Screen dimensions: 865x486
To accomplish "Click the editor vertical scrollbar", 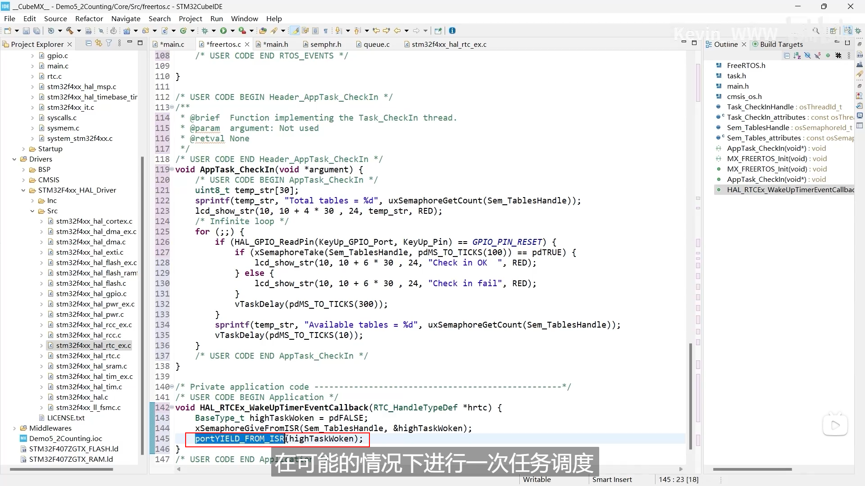I will tap(690, 396).
